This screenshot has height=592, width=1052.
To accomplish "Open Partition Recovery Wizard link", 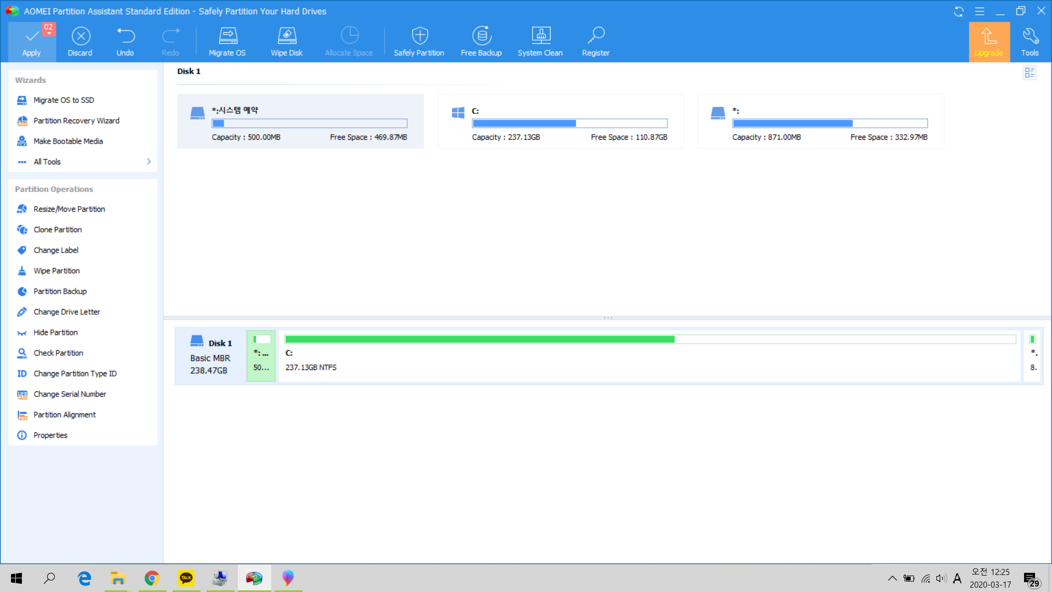I will (x=76, y=121).
